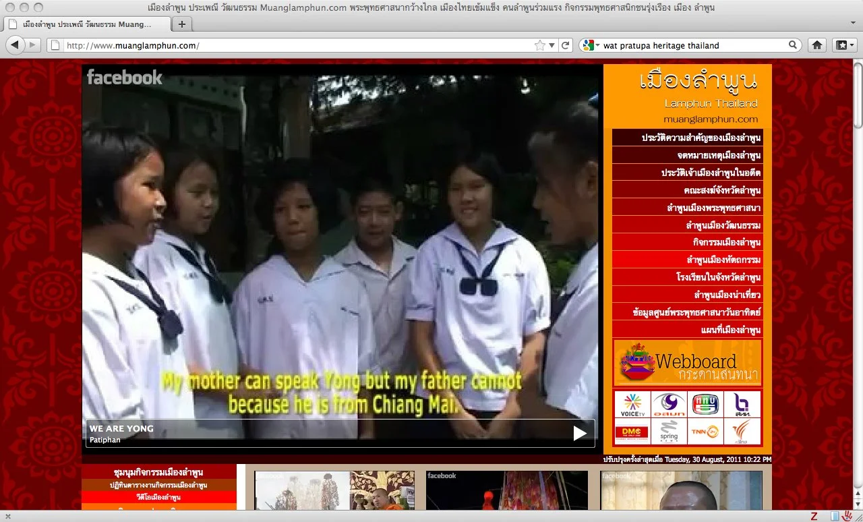The height and width of the screenshot is (522, 863).
Task: Open โรงเรียนในจังหวัดลำพูน menu item
Action: coord(688,277)
